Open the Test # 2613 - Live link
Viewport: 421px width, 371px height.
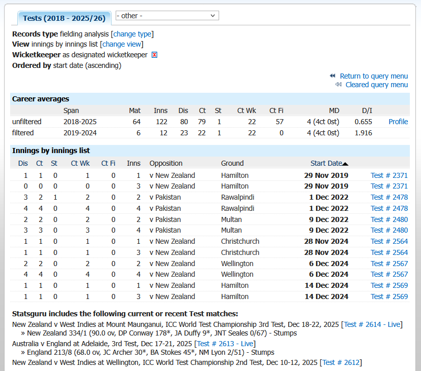pos(225,344)
